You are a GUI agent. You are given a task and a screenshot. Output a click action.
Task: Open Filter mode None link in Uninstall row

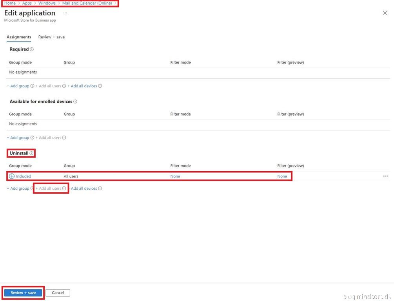point(175,176)
